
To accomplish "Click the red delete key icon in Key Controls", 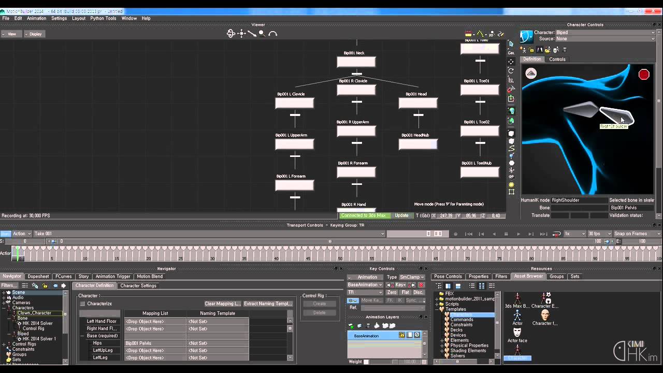I will pyautogui.click(x=421, y=285).
